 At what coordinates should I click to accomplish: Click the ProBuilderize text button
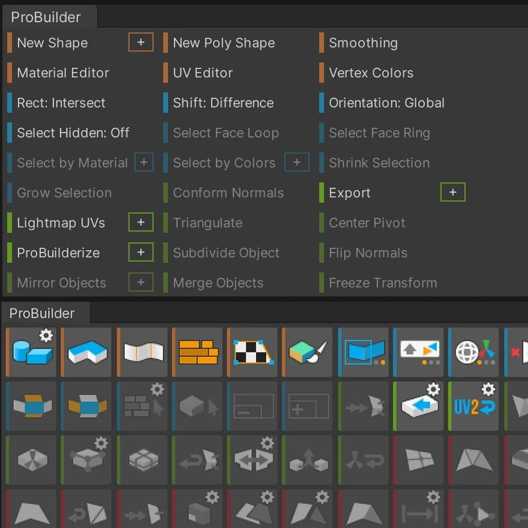tap(58, 253)
